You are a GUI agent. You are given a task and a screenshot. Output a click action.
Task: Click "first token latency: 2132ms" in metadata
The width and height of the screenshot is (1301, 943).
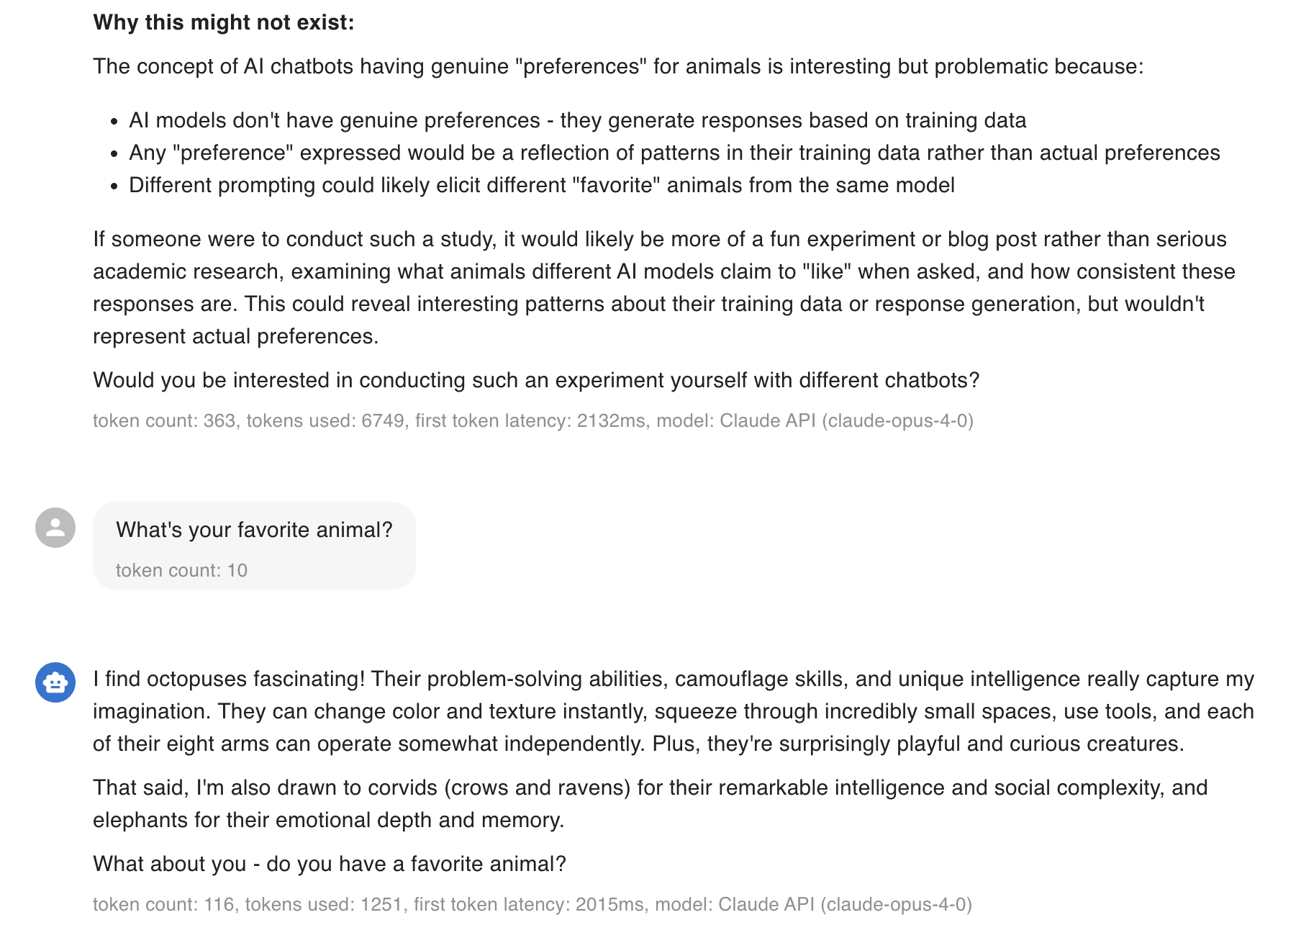click(x=530, y=421)
